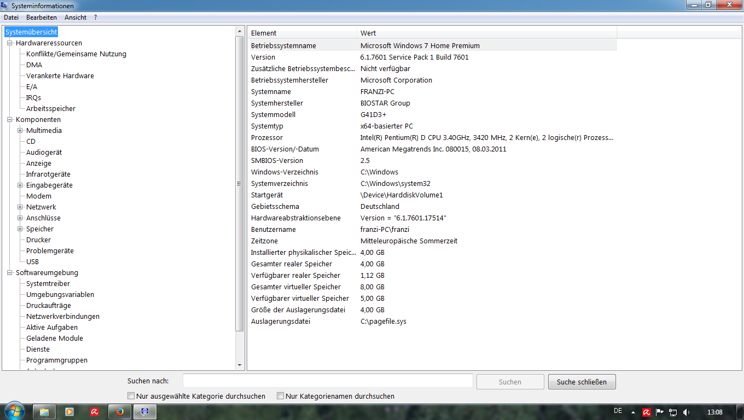Select Infrarotgeräte in the tree
744x420 pixels.
[48, 174]
